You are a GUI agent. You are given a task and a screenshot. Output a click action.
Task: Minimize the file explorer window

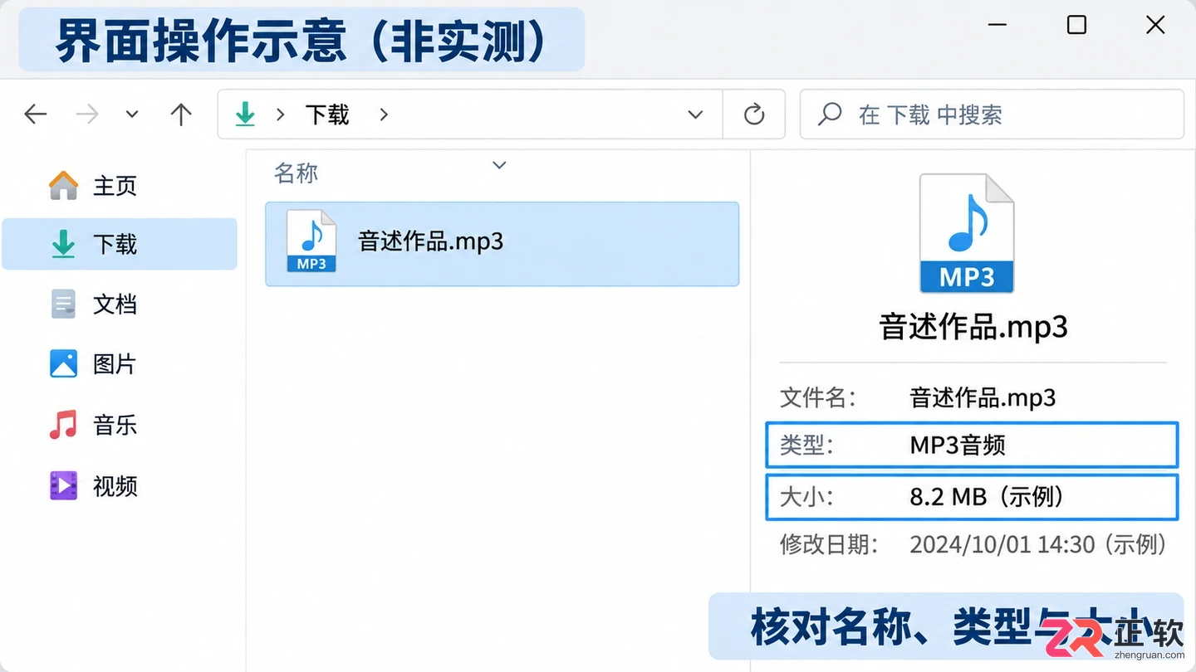(x=997, y=25)
